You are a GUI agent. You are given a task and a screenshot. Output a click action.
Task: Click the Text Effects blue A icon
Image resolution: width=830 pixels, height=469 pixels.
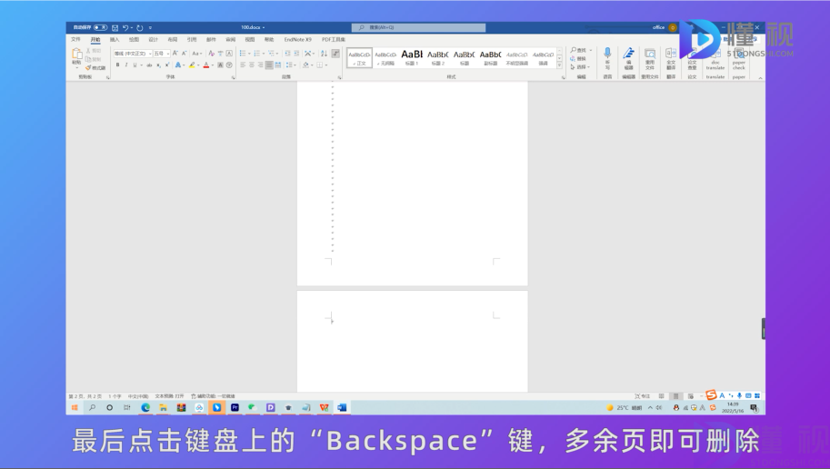click(x=178, y=65)
